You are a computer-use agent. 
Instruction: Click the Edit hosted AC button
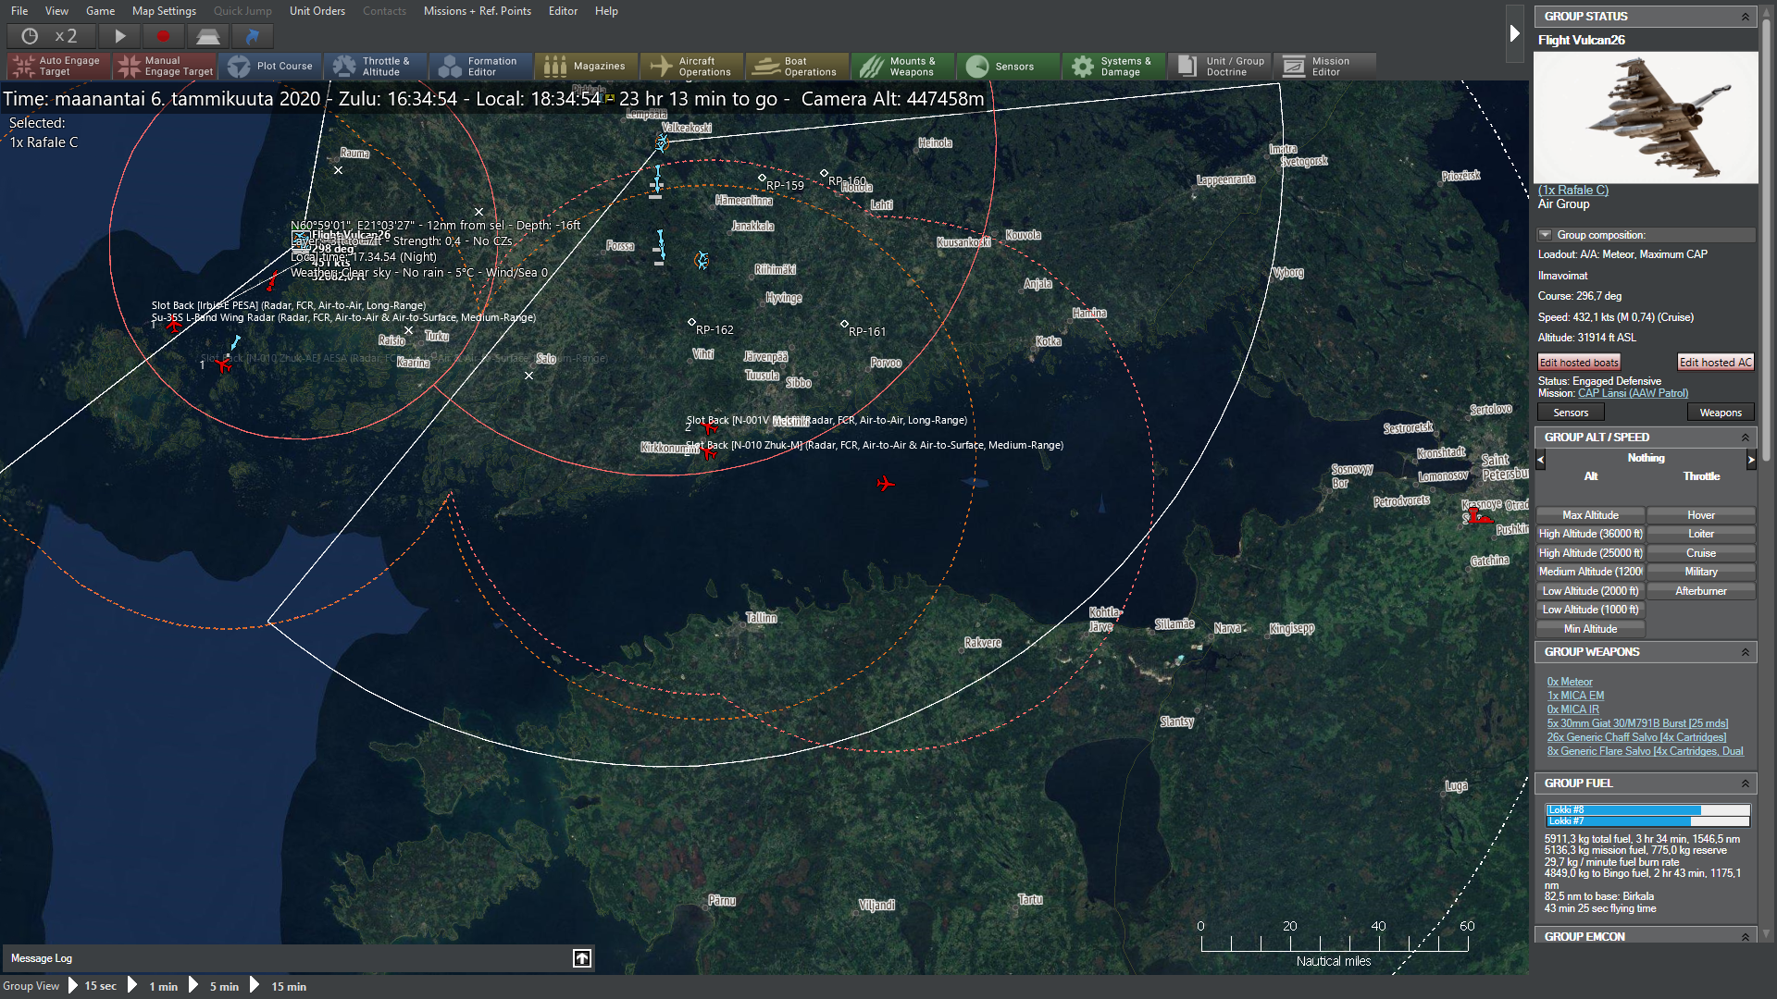point(1715,363)
